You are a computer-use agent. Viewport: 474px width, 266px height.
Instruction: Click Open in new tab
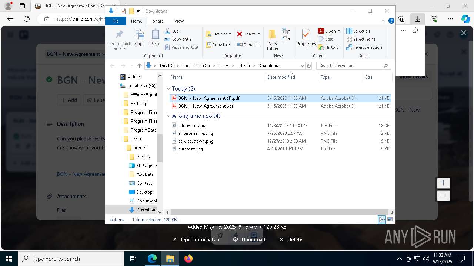coord(196,239)
